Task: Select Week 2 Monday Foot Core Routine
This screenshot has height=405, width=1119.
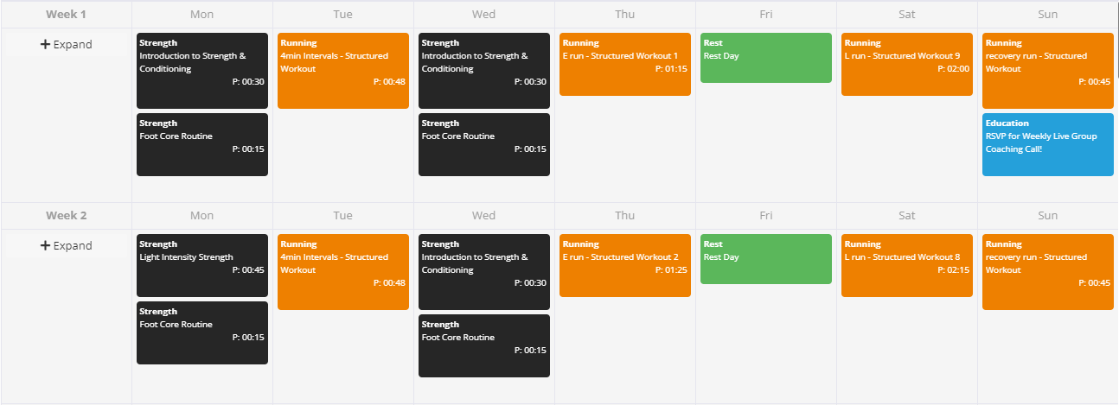Action: pyautogui.click(x=202, y=332)
